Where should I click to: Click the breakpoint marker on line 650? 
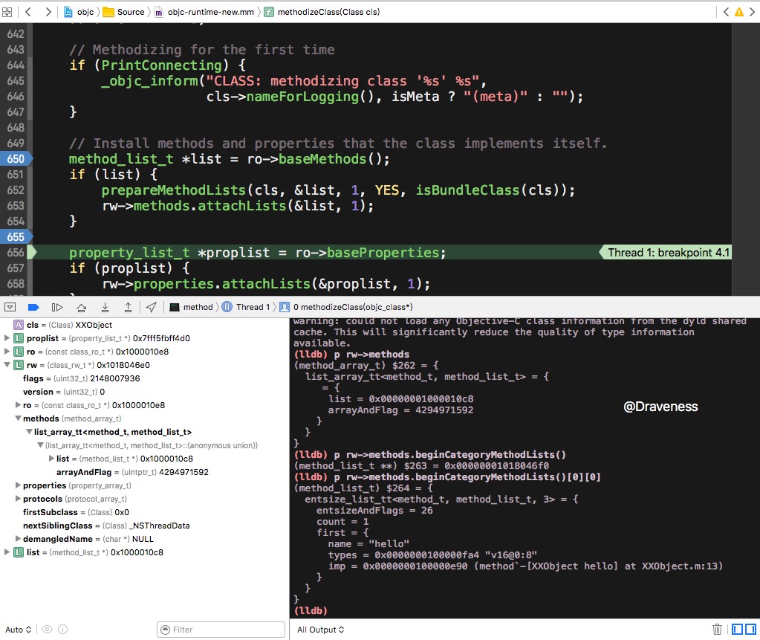tap(15, 159)
